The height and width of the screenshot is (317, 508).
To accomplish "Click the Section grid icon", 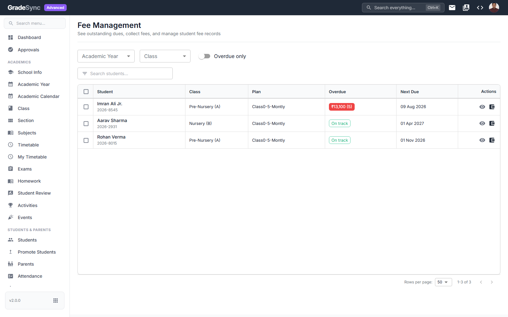I will click(x=10, y=120).
